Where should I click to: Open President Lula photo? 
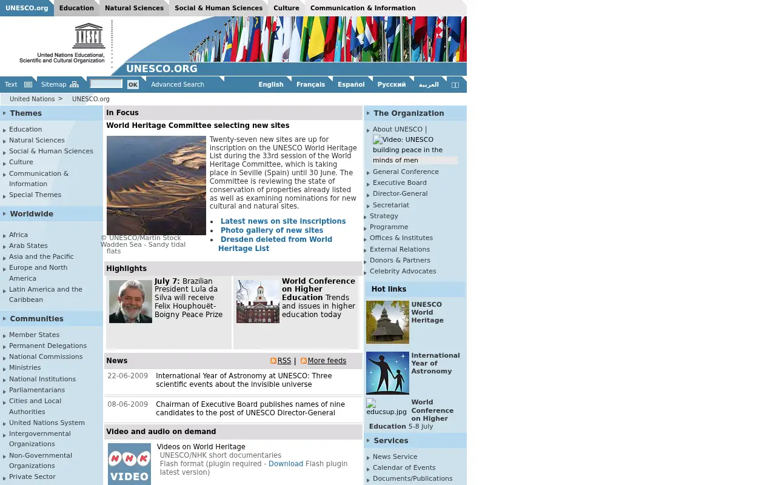pos(130,301)
